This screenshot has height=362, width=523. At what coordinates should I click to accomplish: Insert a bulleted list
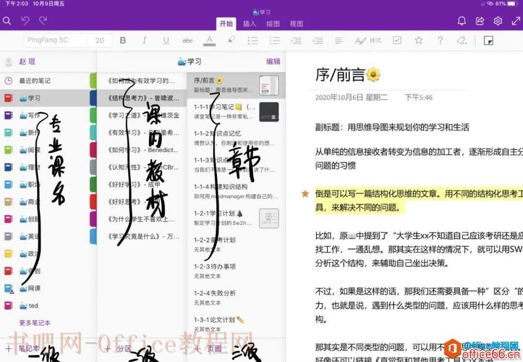(x=253, y=40)
